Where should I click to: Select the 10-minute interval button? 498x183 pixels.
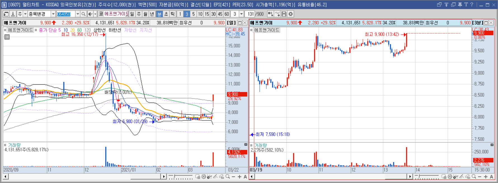pyautogui.click(x=200, y=14)
